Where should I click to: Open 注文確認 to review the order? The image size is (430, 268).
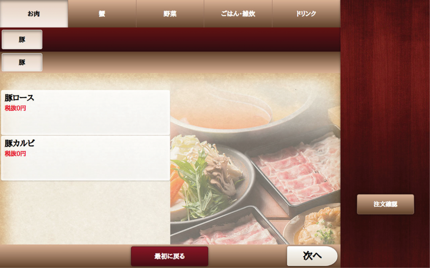tap(385, 204)
